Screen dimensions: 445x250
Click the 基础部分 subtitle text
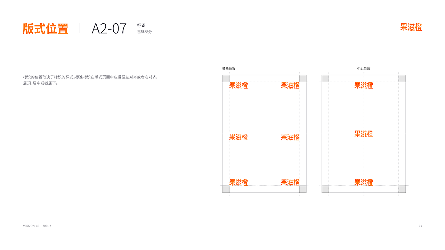pyautogui.click(x=144, y=32)
